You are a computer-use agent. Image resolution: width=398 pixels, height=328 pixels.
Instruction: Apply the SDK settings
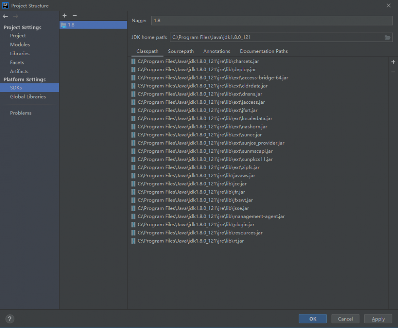(378, 318)
